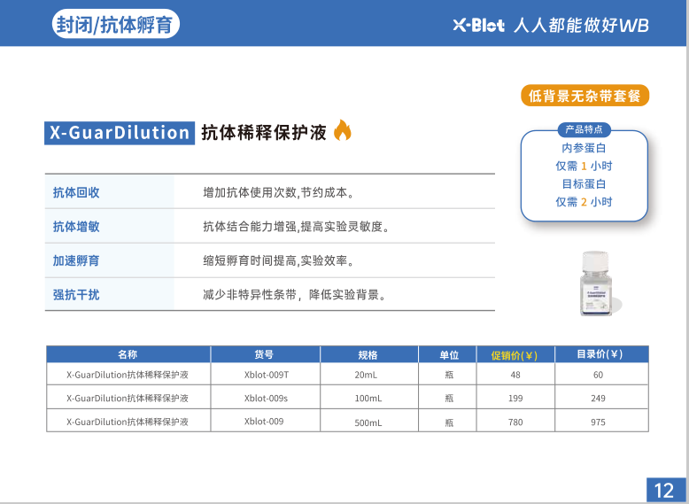Click the Xblot-009s item number cell
Viewport: 689px width, 504px height.
pyautogui.click(x=266, y=398)
